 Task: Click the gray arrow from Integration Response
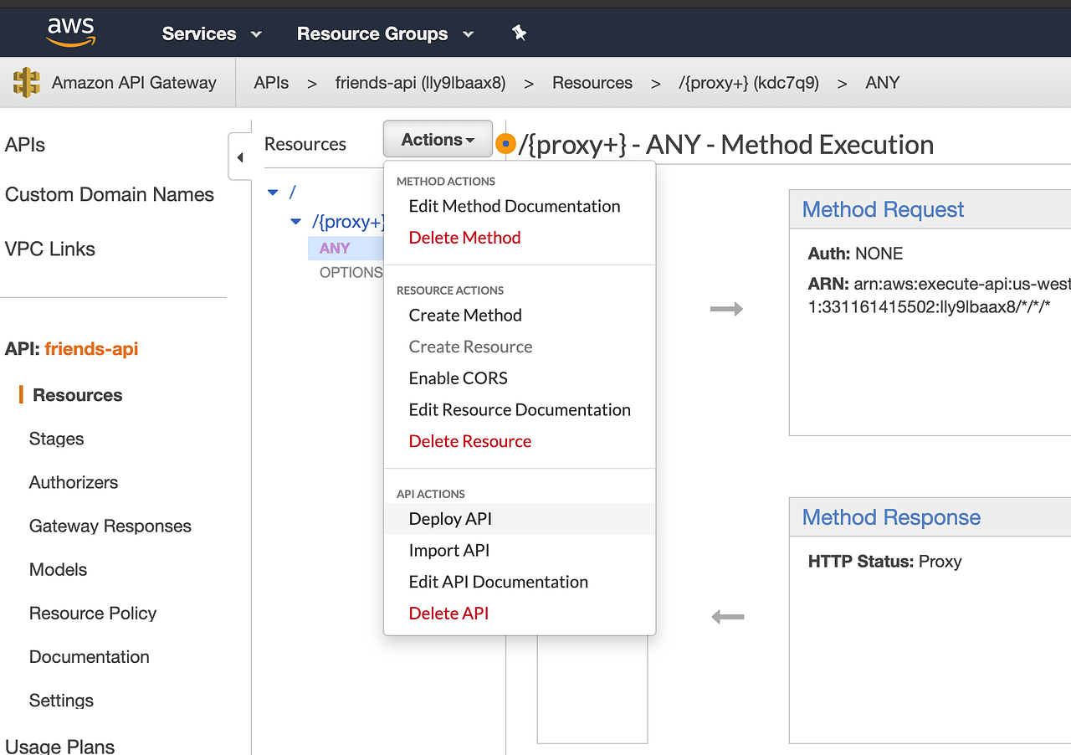point(726,616)
